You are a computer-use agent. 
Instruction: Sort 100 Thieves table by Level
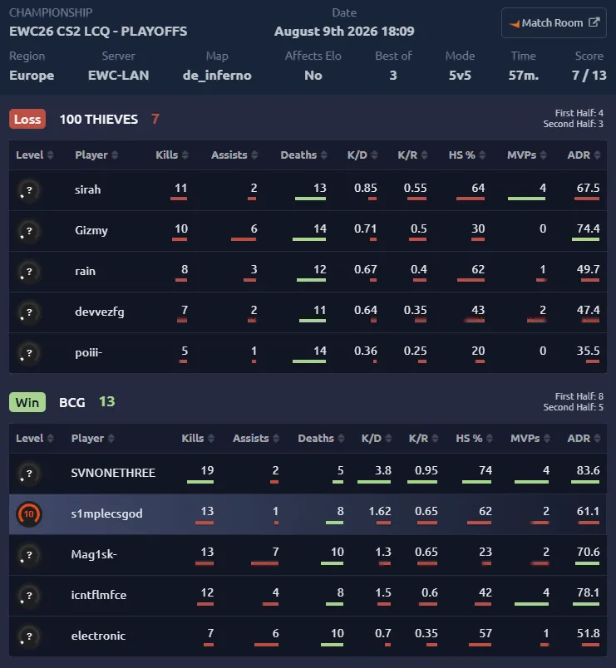[x=35, y=155]
